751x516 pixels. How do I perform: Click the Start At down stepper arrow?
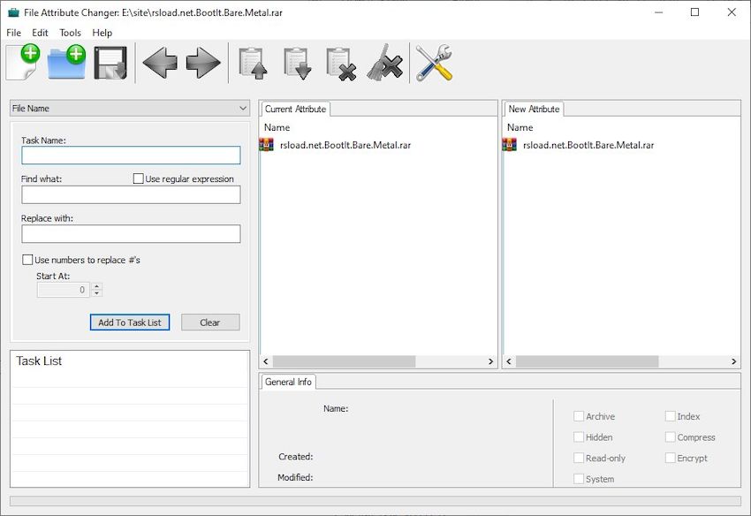point(96,292)
